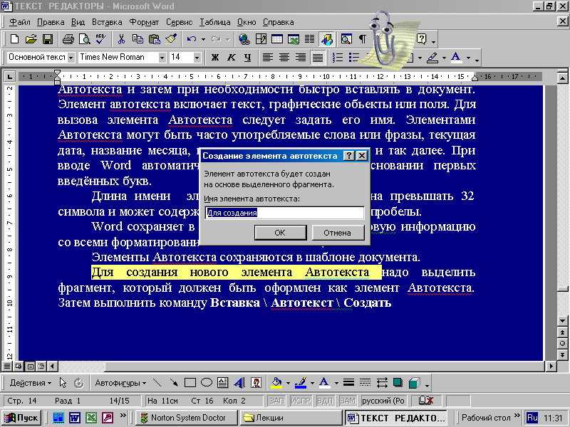
Task: Open the Вставка menu
Action: tap(107, 22)
